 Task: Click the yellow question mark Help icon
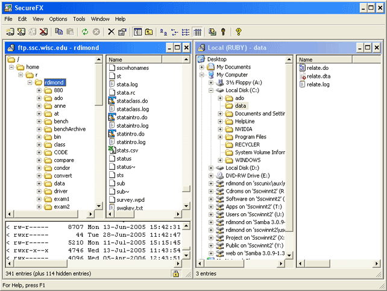pos(239,32)
